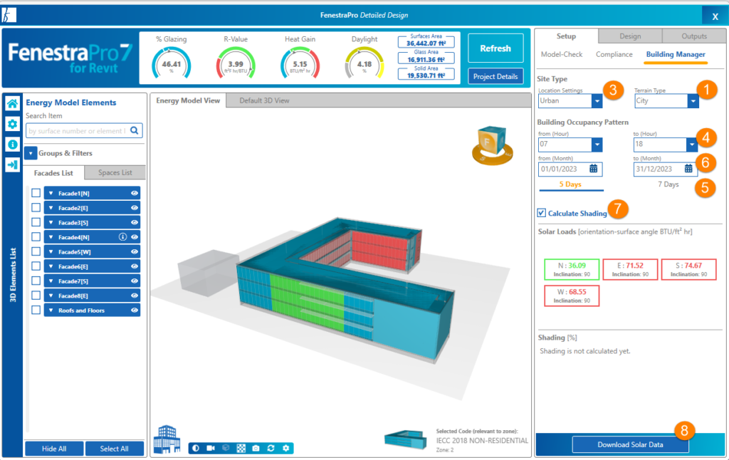Image resolution: width=729 pixels, height=460 pixels.
Task: Switch to the Outputs tab
Action: 694,36
